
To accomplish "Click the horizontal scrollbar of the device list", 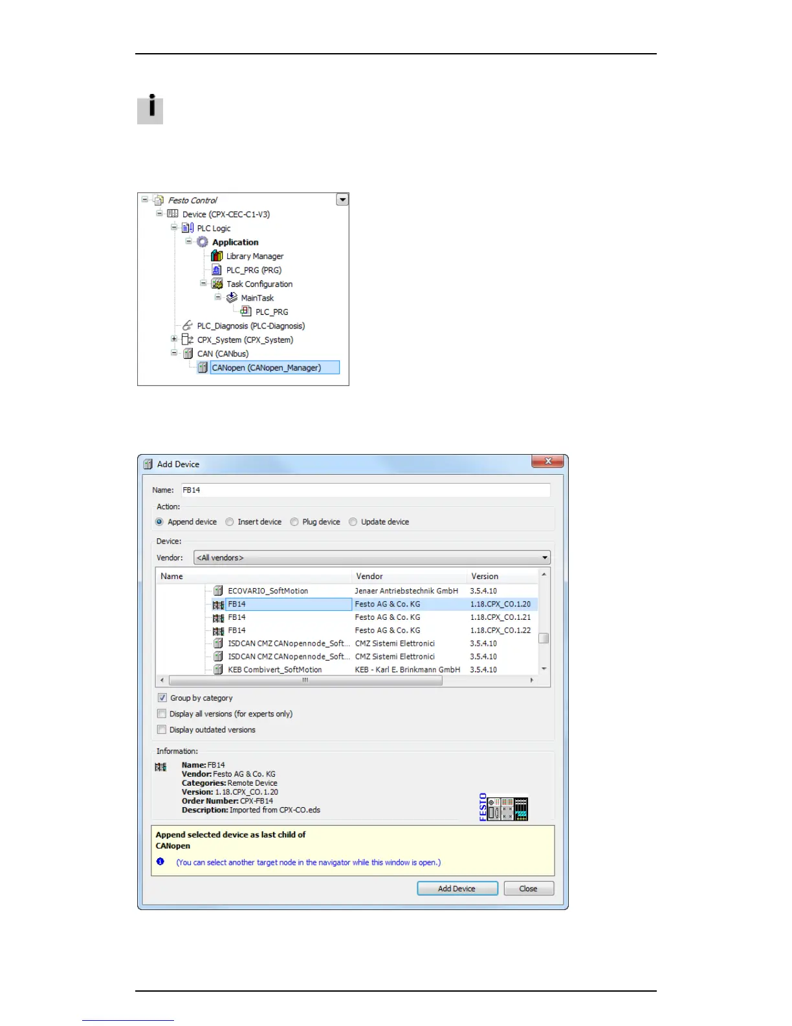I will tap(305, 681).
